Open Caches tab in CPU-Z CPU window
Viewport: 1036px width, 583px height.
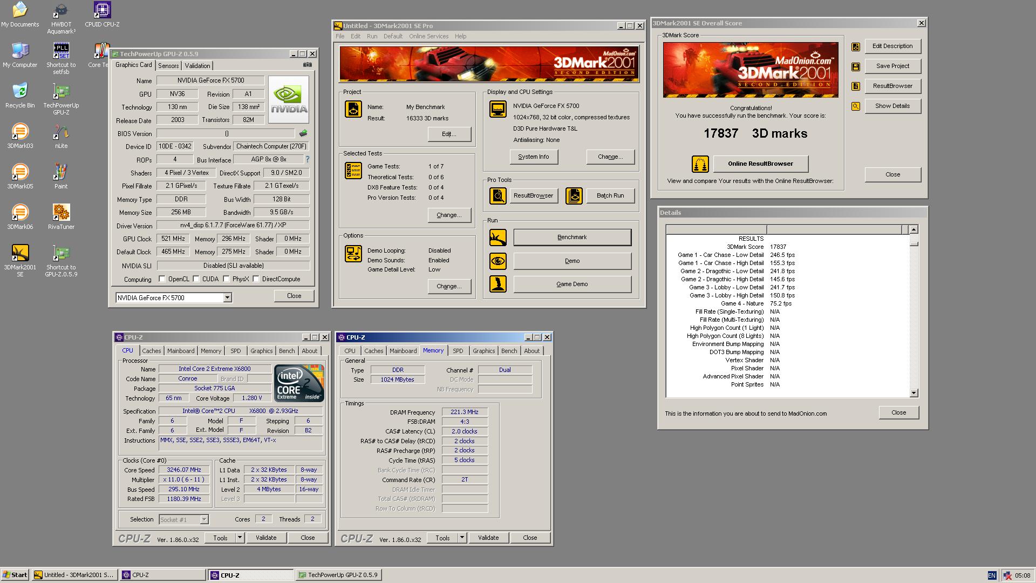[x=152, y=351]
